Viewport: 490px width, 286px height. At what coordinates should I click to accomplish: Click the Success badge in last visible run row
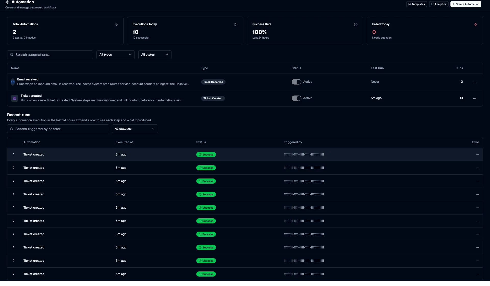tap(206, 274)
